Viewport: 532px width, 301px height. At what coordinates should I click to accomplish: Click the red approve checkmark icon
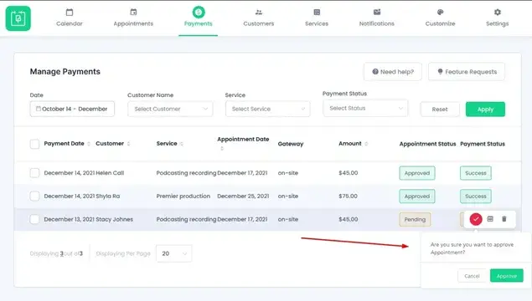click(x=476, y=219)
